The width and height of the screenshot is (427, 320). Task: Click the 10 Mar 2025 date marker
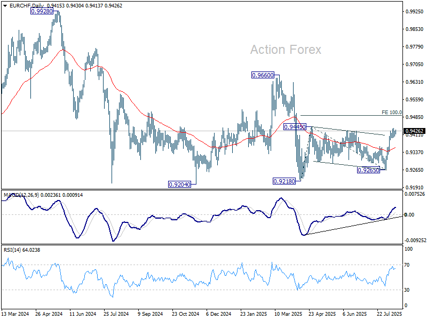click(288, 314)
